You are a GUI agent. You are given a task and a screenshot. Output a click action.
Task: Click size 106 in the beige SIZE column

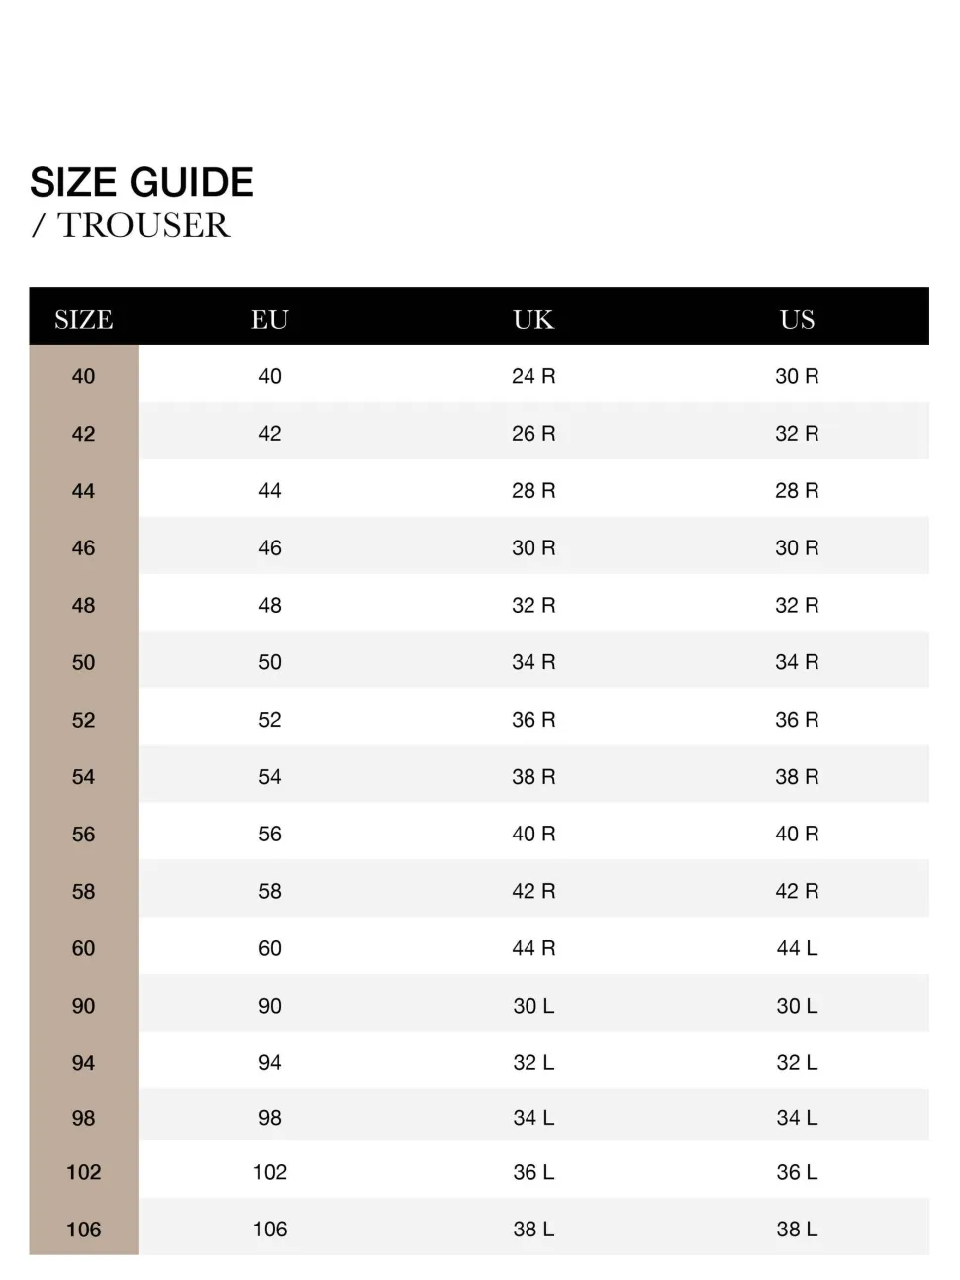click(x=83, y=1230)
